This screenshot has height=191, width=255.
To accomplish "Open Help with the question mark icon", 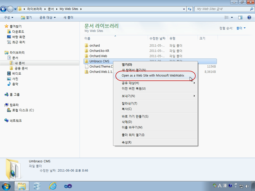I will click(x=249, y=18).
